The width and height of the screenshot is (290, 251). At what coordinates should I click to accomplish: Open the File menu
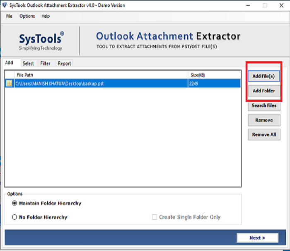click(9, 16)
